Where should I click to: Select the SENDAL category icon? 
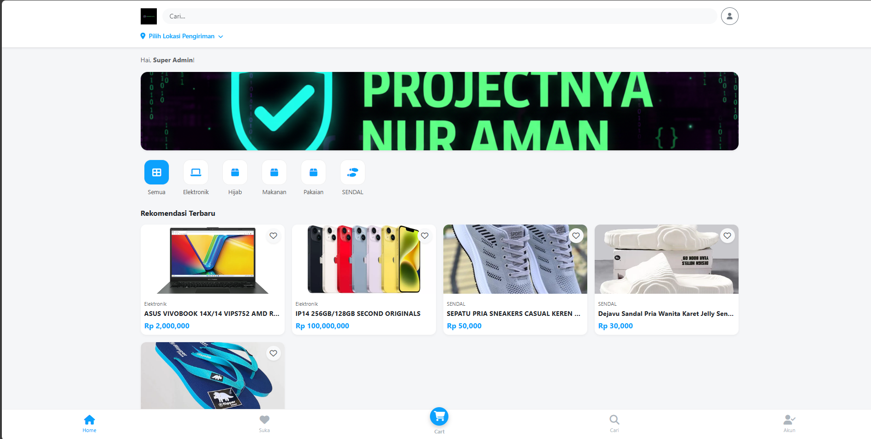352,172
